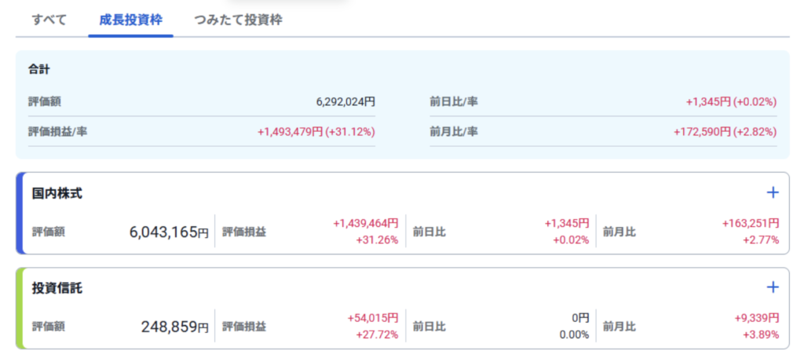Click 投資信託 前日比 0円 value
The height and width of the screenshot is (362, 804).
tap(579, 318)
